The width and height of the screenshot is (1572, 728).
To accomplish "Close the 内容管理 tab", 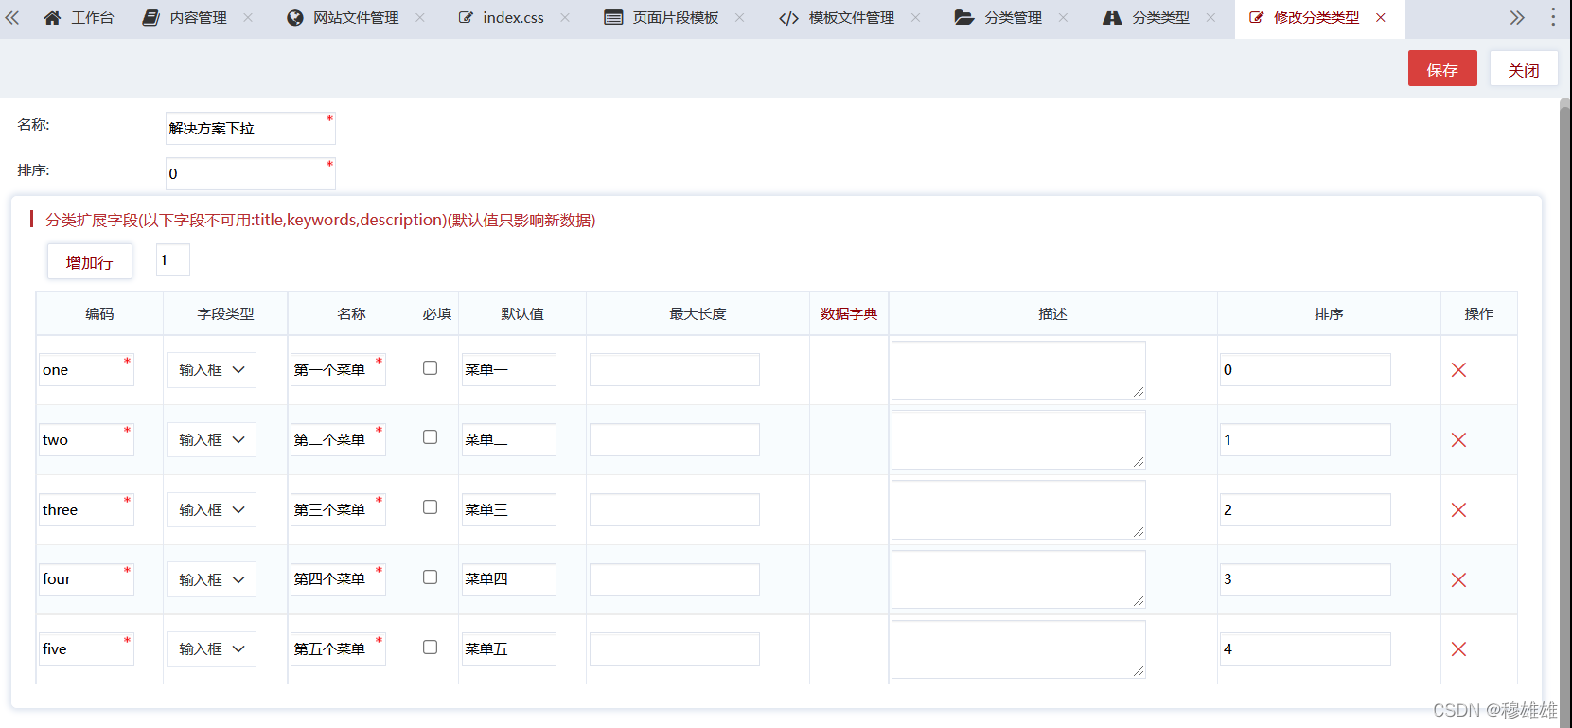I will coord(248,18).
